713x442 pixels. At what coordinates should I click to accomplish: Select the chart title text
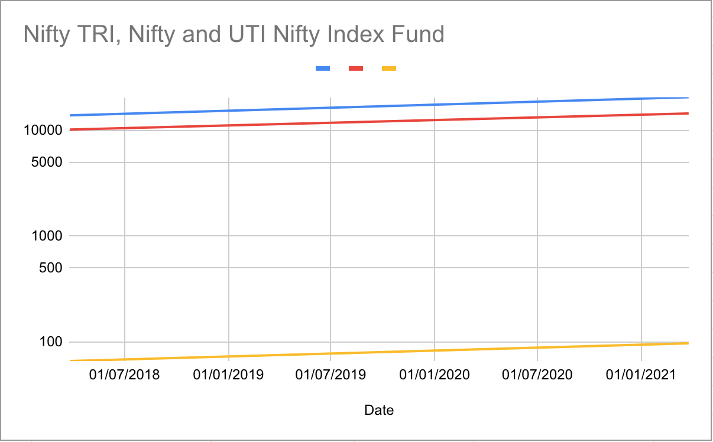[234, 35]
